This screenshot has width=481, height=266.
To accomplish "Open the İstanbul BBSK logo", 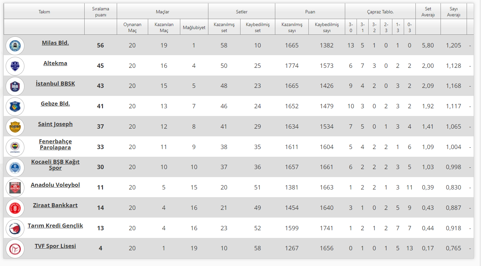I will (x=15, y=86).
